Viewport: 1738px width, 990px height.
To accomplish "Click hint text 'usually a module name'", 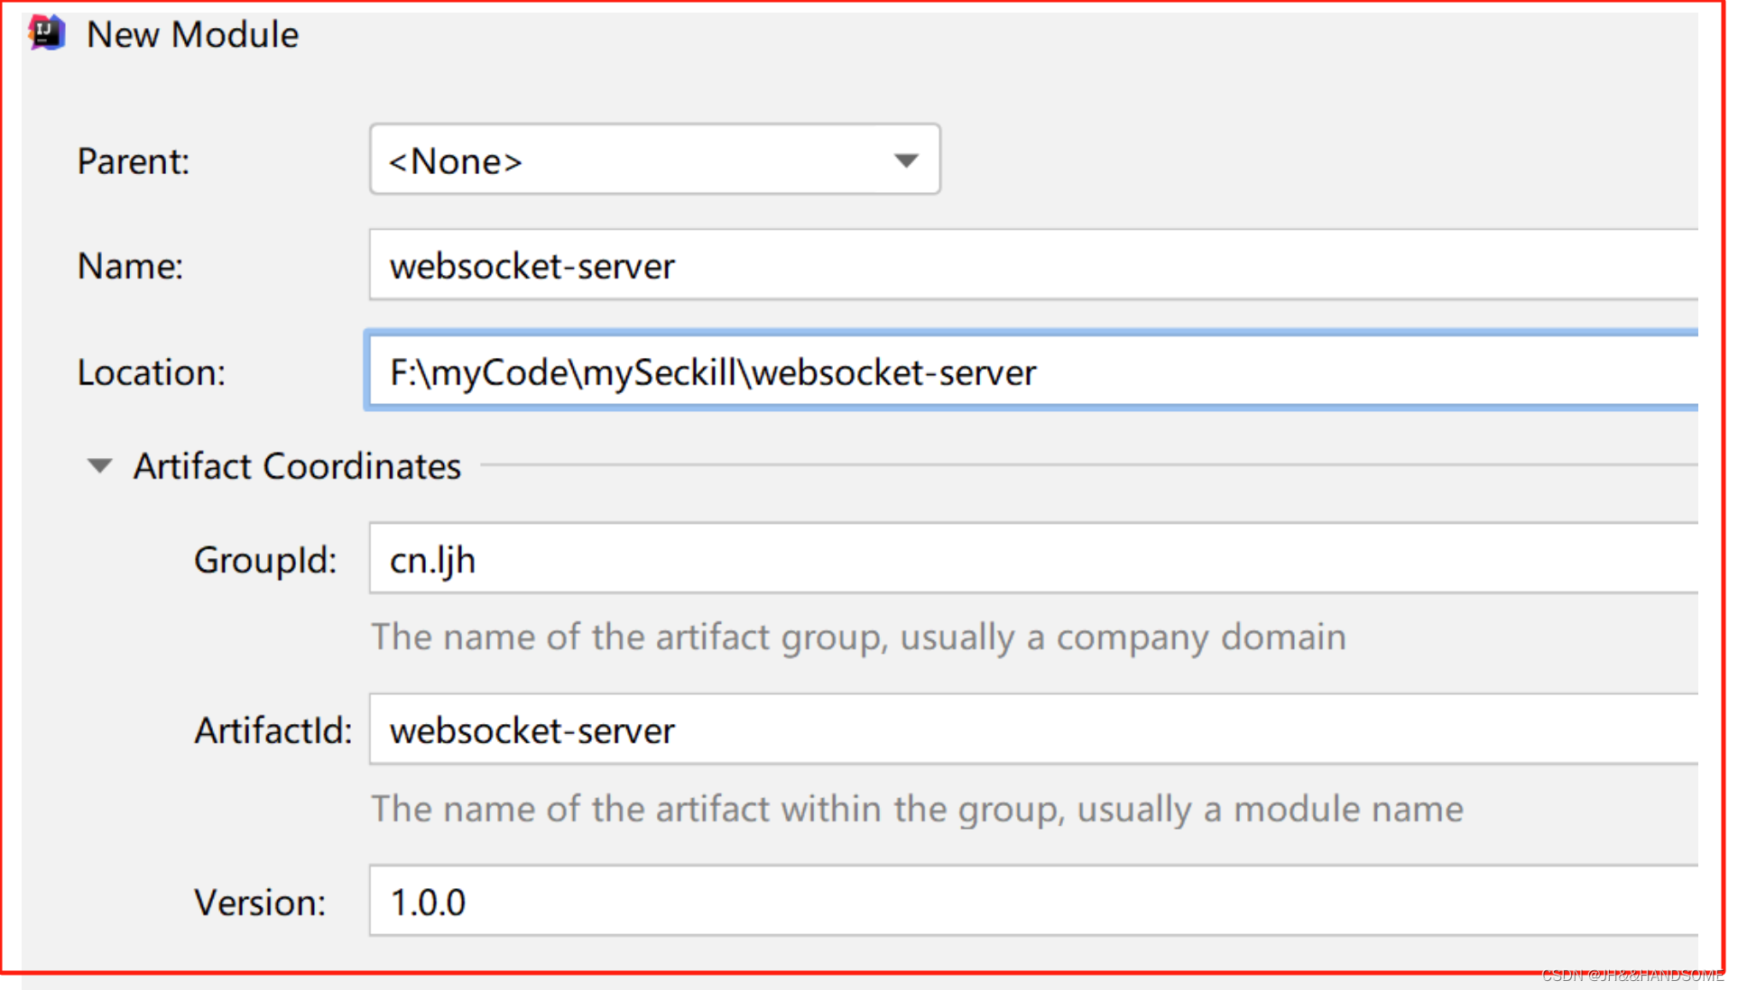I will click(1271, 810).
